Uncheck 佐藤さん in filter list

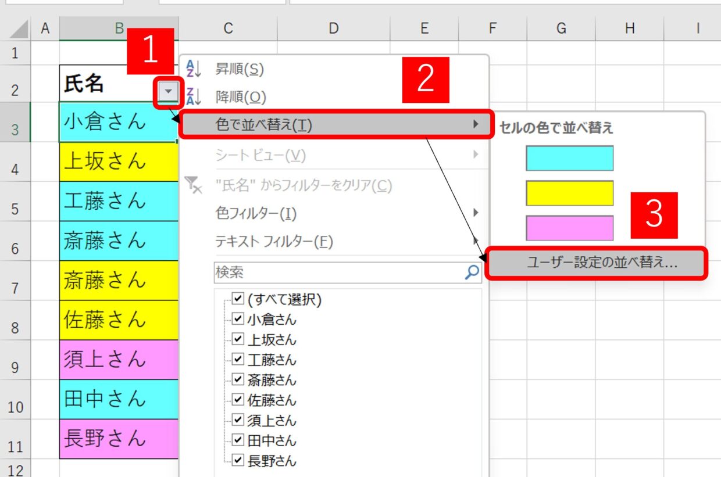tap(237, 400)
